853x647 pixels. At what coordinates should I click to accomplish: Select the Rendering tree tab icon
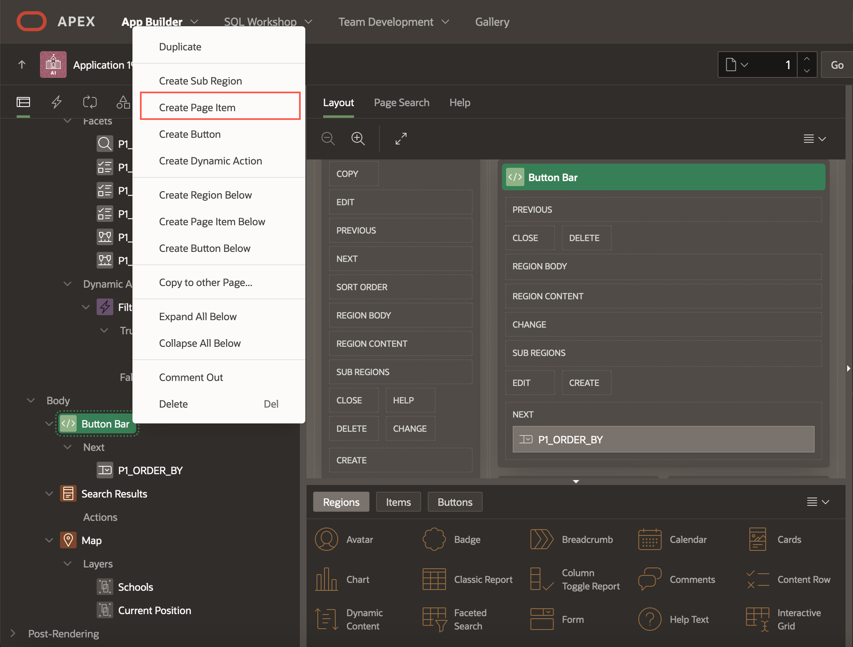tap(23, 102)
